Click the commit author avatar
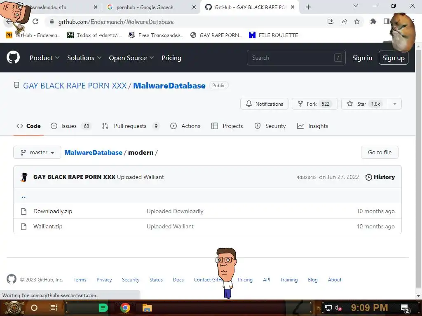The width and height of the screenshot is (422, 316). point(24,177)
